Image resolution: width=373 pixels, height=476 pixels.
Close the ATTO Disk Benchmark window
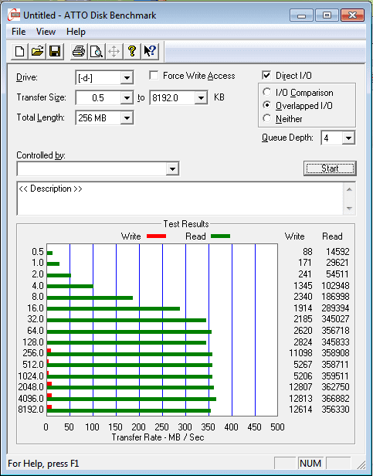[x=352, y=15]
